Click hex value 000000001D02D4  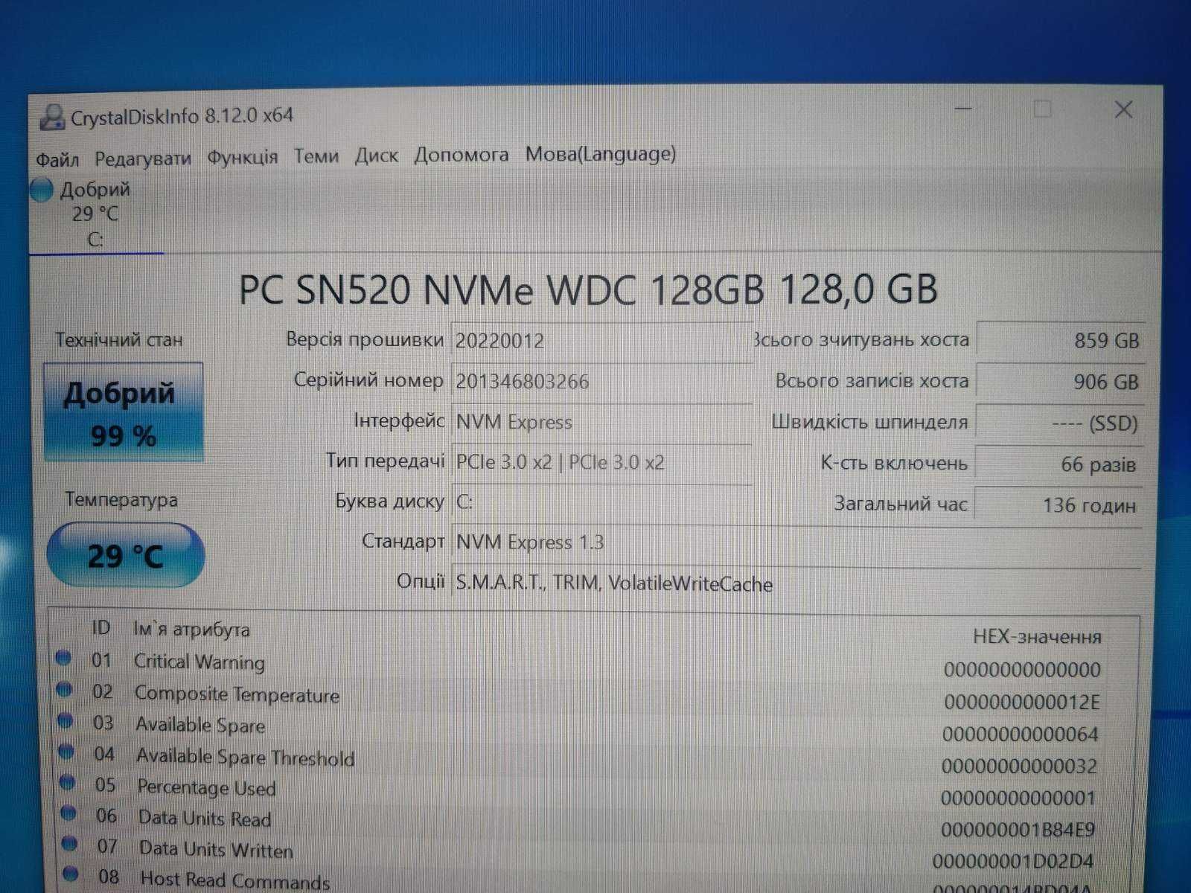(x=1013, y=862)
